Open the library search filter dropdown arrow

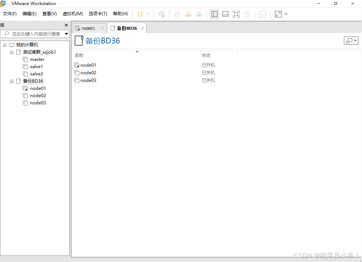(66, 34)
